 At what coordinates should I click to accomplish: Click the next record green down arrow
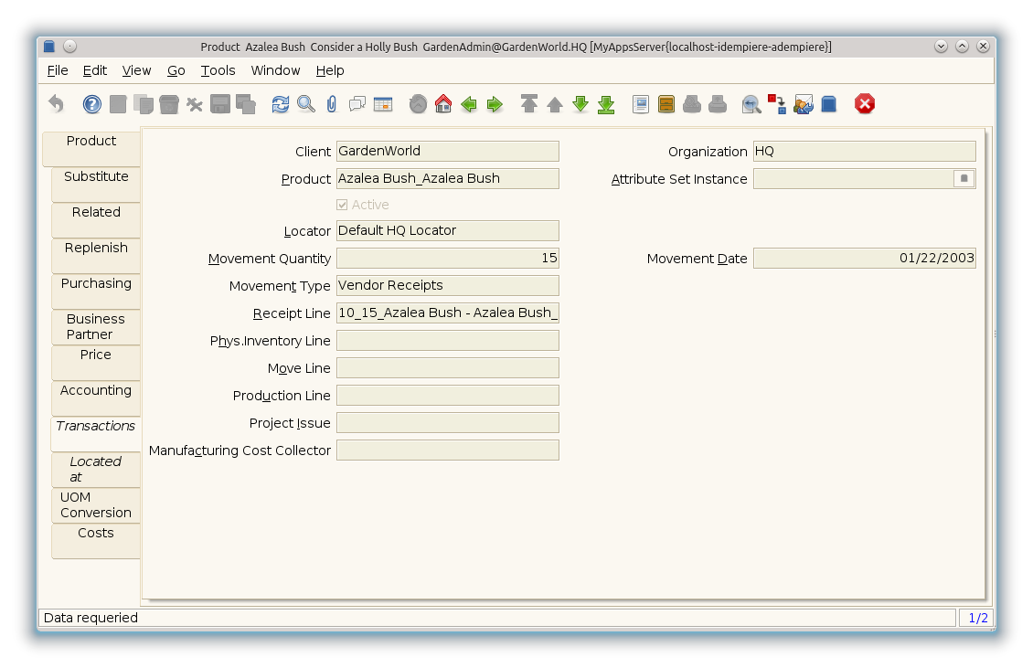[x=580, y=104]
